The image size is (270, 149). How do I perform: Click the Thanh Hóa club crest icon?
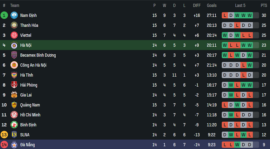[14, 25]
